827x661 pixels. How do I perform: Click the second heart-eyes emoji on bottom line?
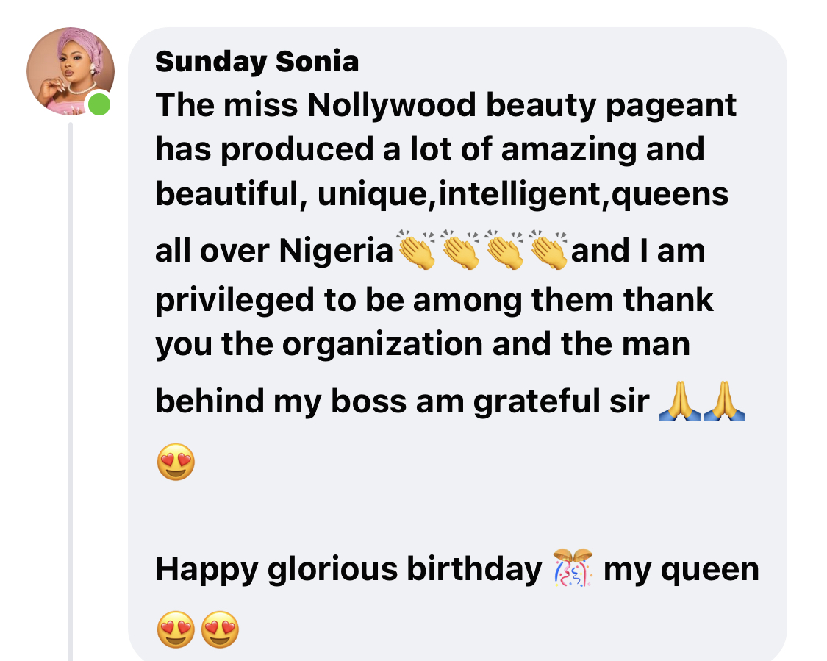click(x=220, y=629)
